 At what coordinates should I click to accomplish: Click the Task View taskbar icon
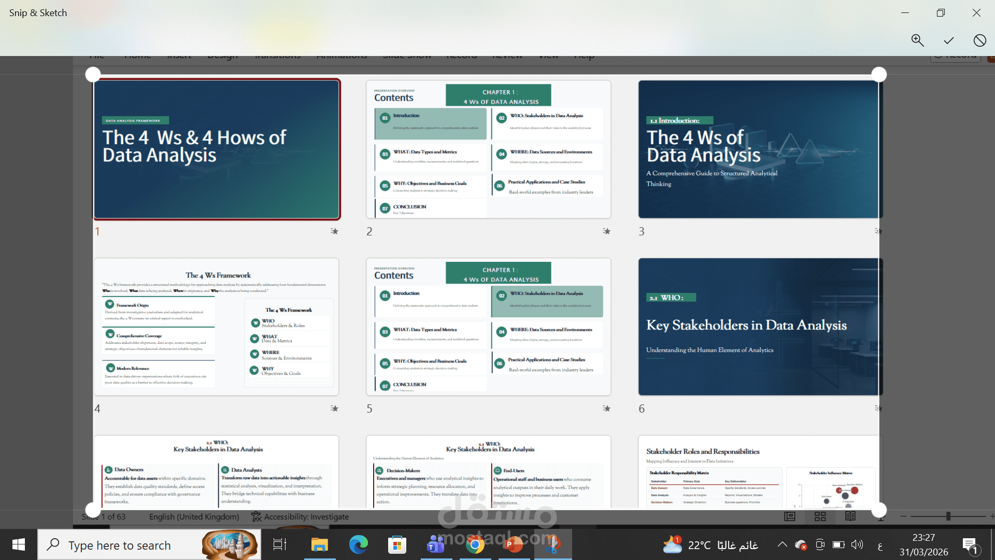pyautogui.click(x=280, y=545)
